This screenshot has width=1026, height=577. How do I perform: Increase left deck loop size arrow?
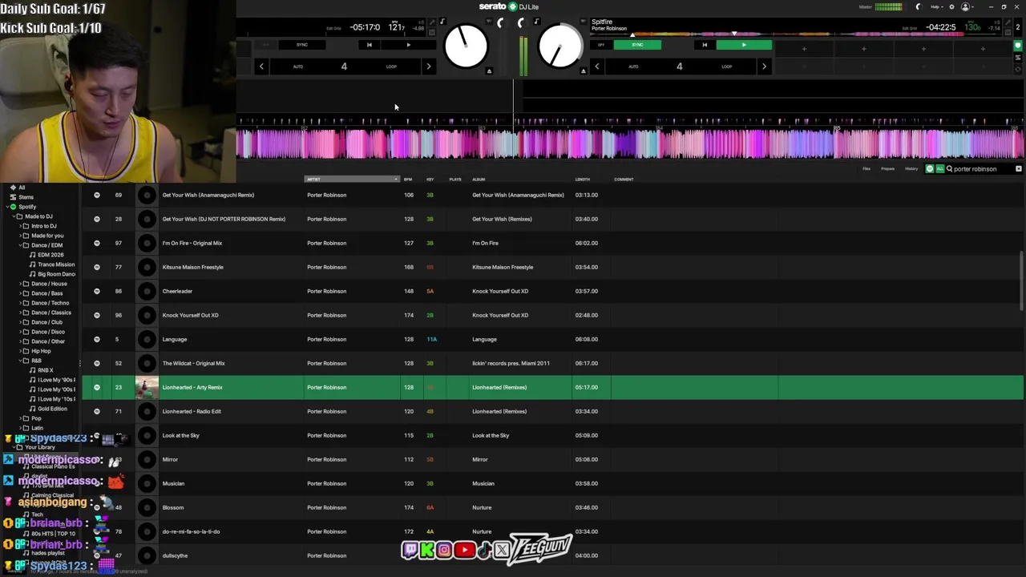(429, 67)
